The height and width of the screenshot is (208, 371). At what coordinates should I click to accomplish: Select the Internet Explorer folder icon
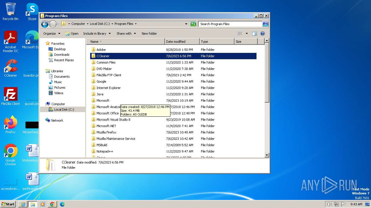pyautogui.click(x=93, y=88)
